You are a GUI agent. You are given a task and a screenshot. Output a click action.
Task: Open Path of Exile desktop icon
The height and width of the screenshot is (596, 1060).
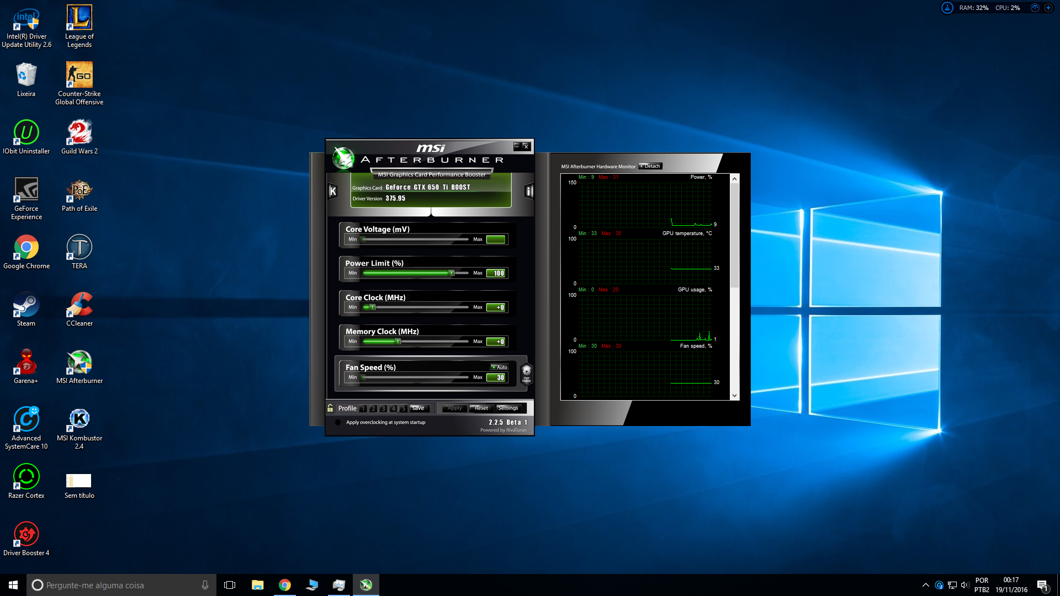tap(79, 195)
